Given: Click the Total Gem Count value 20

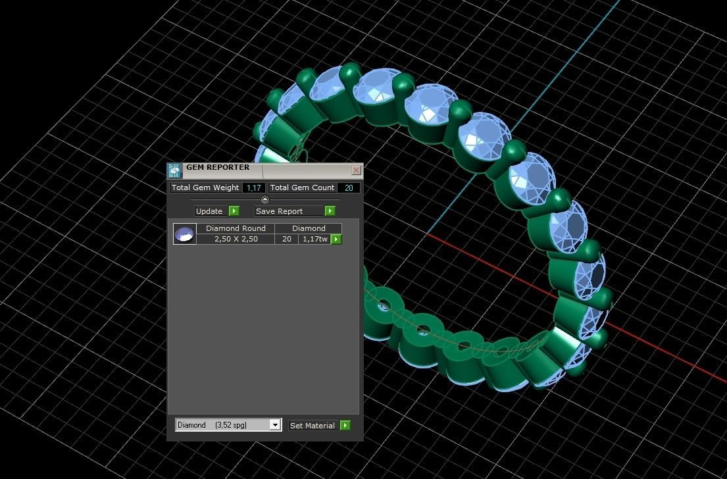Looking at the screenshot, I should pyautogui.click(x=349, y=188).
